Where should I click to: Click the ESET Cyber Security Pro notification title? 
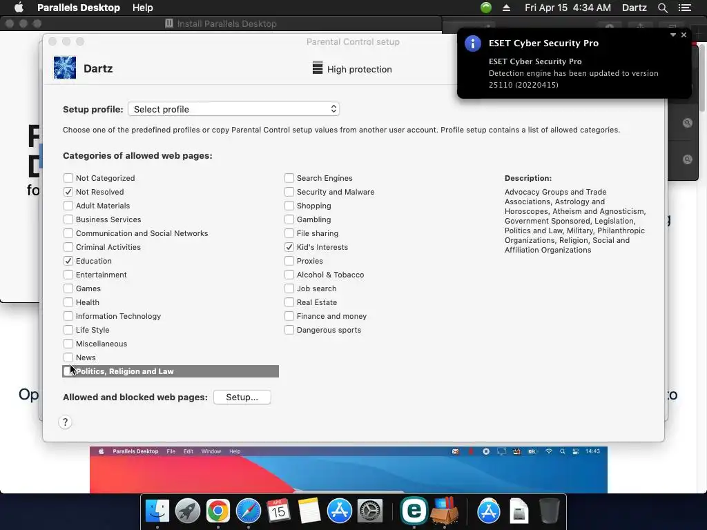click(543, 43)
